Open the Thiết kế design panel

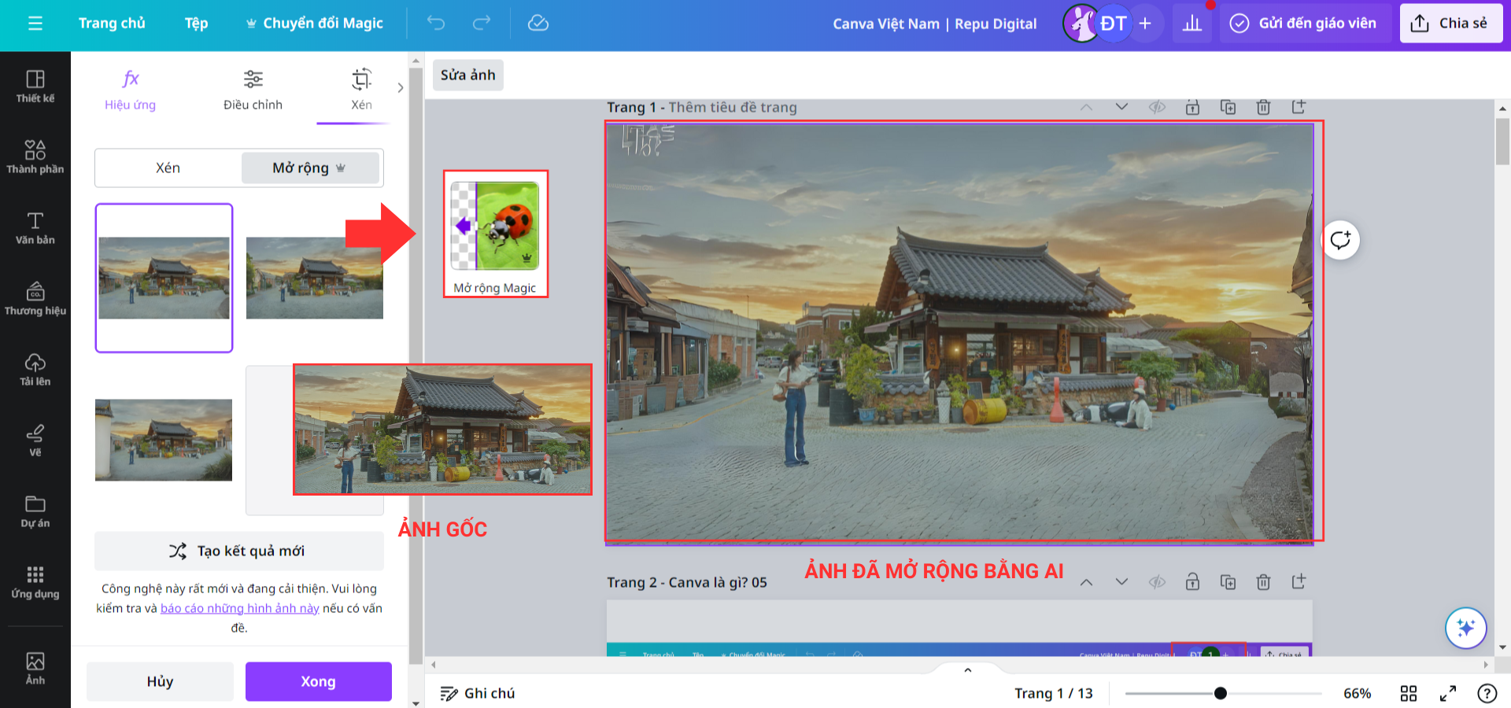35,87
